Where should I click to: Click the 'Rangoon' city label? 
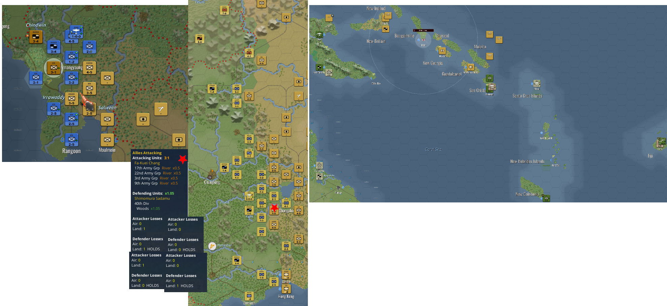71,151
